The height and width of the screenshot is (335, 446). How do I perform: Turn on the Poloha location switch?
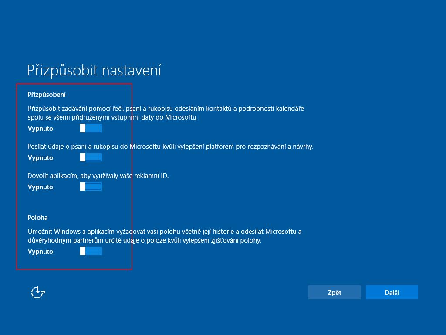(x=91, y=251)
